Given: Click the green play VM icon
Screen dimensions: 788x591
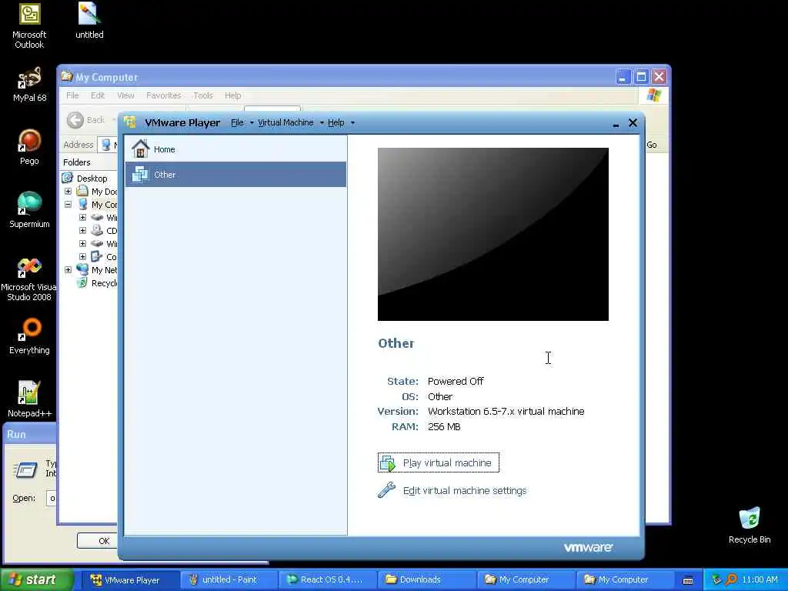Looking at the screenshot, I should tap(388, 462).
